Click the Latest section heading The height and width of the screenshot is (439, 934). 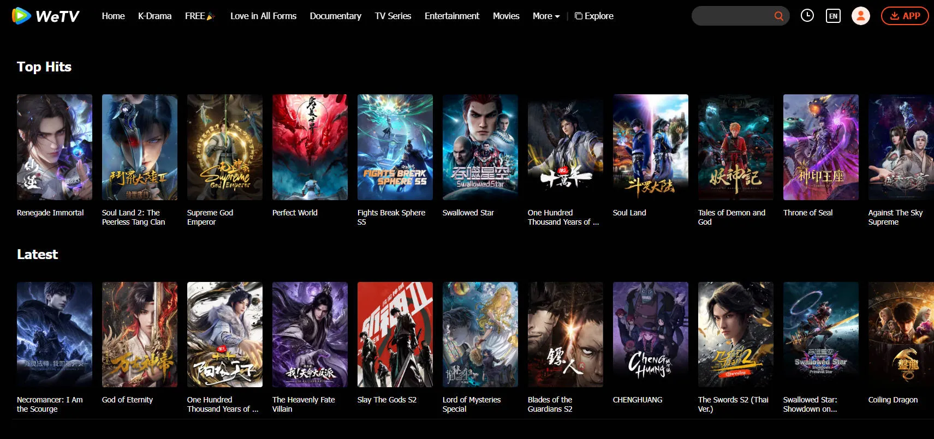37,254
